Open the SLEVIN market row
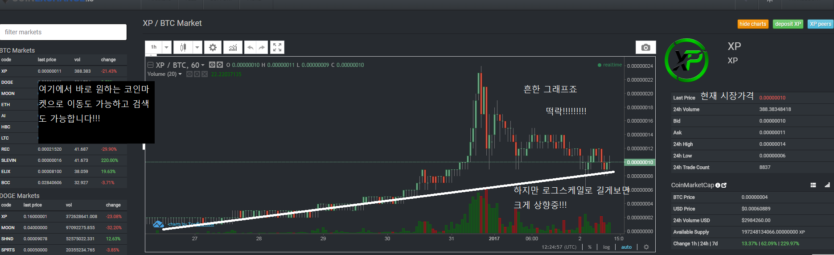Screen dimensions: 834x255 point(63,160)
